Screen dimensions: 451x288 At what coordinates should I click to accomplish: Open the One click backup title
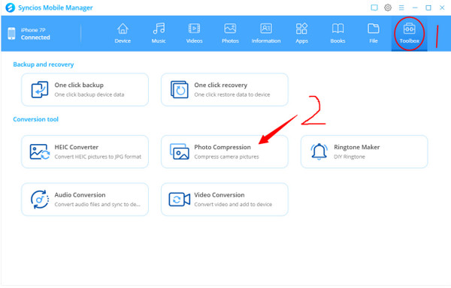[x=79, y=85]
